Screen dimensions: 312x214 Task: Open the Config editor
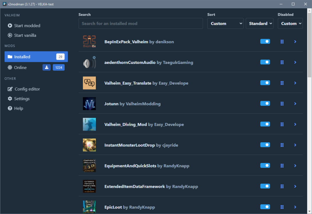click(x=24, y=89)
